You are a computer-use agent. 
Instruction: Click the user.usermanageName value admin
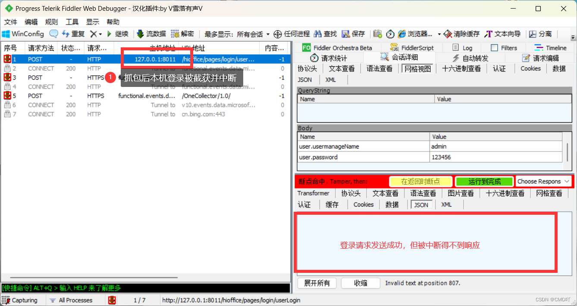(x=496, y=146)
